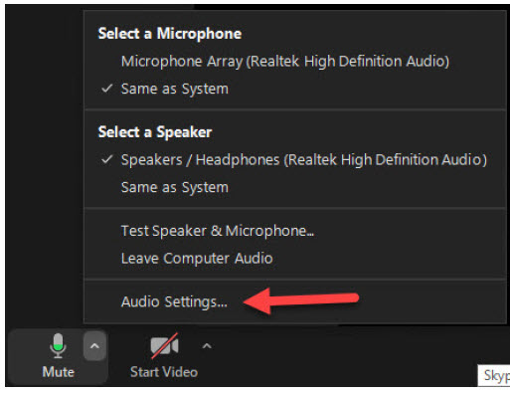Click the dark area left of menu to dismiss
This screenshot has width=510, height=393.
(x=43, y=166)
